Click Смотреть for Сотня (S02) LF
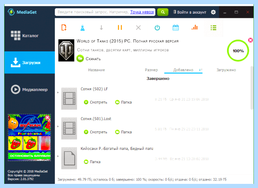Image resolution: width=258 pixels, height=188 pixels. pyautogui.click(x=96, y=102)
